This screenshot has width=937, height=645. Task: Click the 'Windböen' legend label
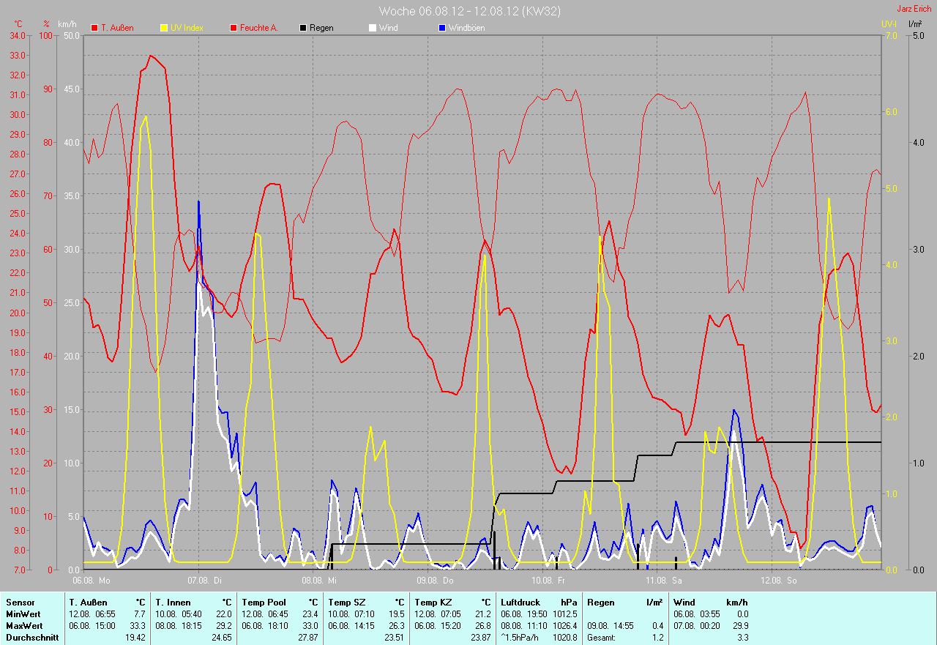pos(466,28)
